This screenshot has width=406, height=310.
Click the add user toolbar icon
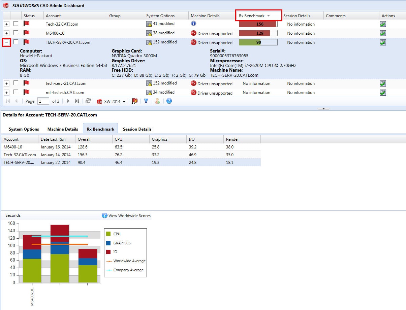157,101
